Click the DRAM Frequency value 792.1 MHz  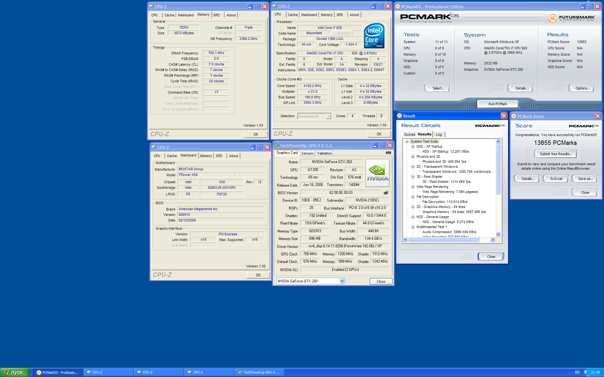[216, 53]
